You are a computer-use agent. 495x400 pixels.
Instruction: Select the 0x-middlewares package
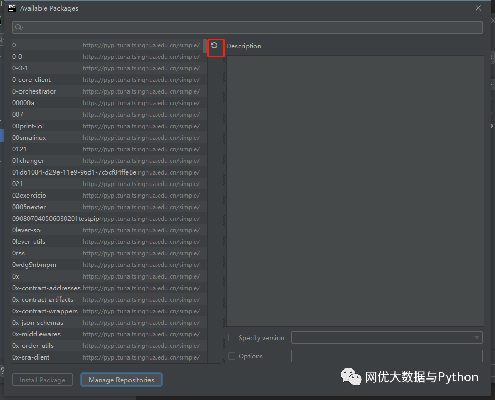109,334
